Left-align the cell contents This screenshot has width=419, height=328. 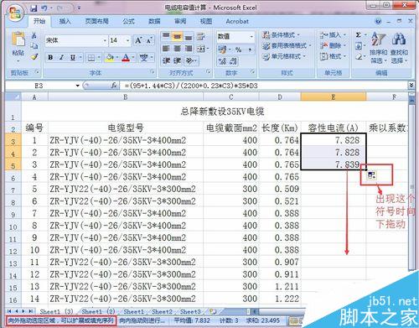tap(166, 49)
